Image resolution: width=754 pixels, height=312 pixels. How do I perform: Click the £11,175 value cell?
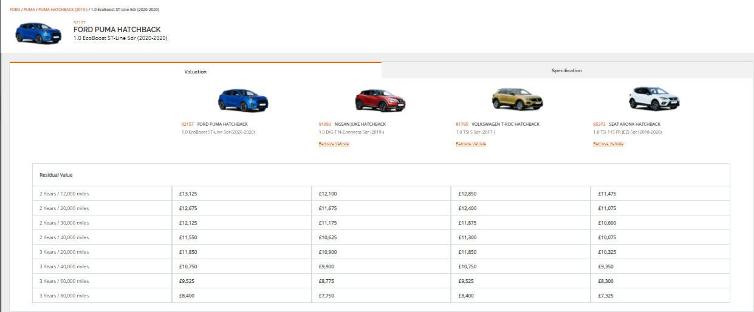tap(381, 223)
